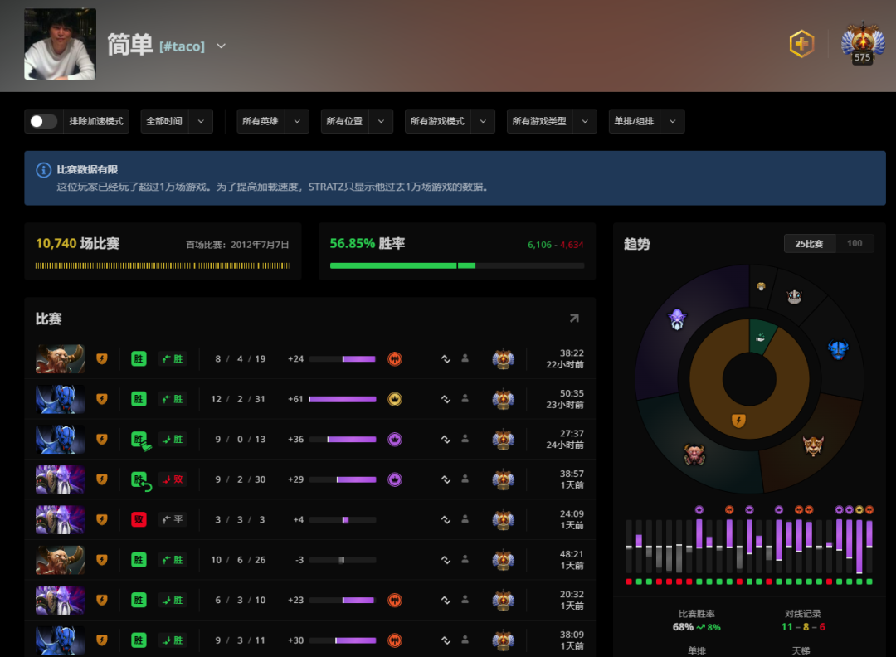Click the green win rate progress bar
The image size is (896, 657).
[x=457, y=265]
